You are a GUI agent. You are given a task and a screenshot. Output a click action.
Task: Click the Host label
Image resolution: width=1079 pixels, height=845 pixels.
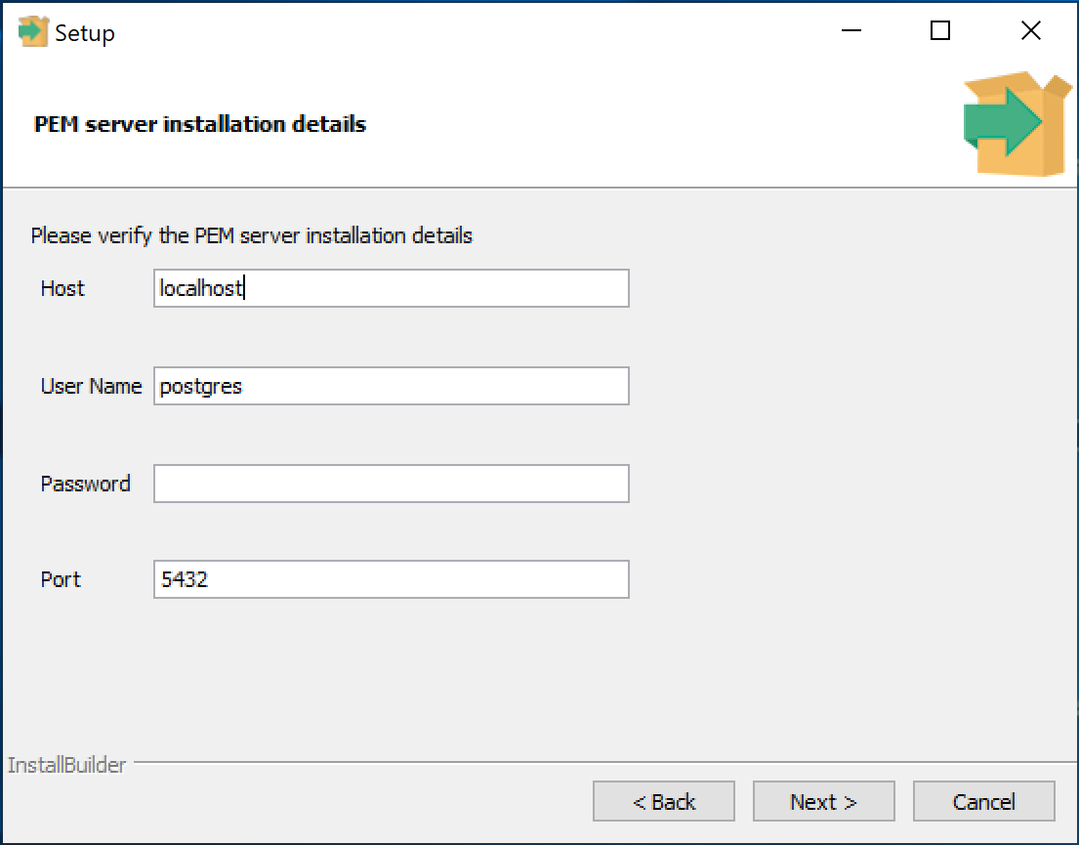[62, 288]
